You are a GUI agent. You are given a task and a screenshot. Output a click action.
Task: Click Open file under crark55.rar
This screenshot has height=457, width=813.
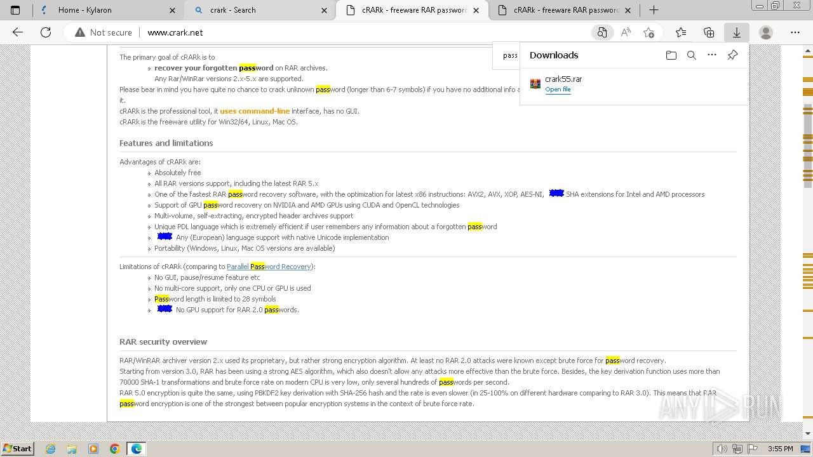[558, 89]
